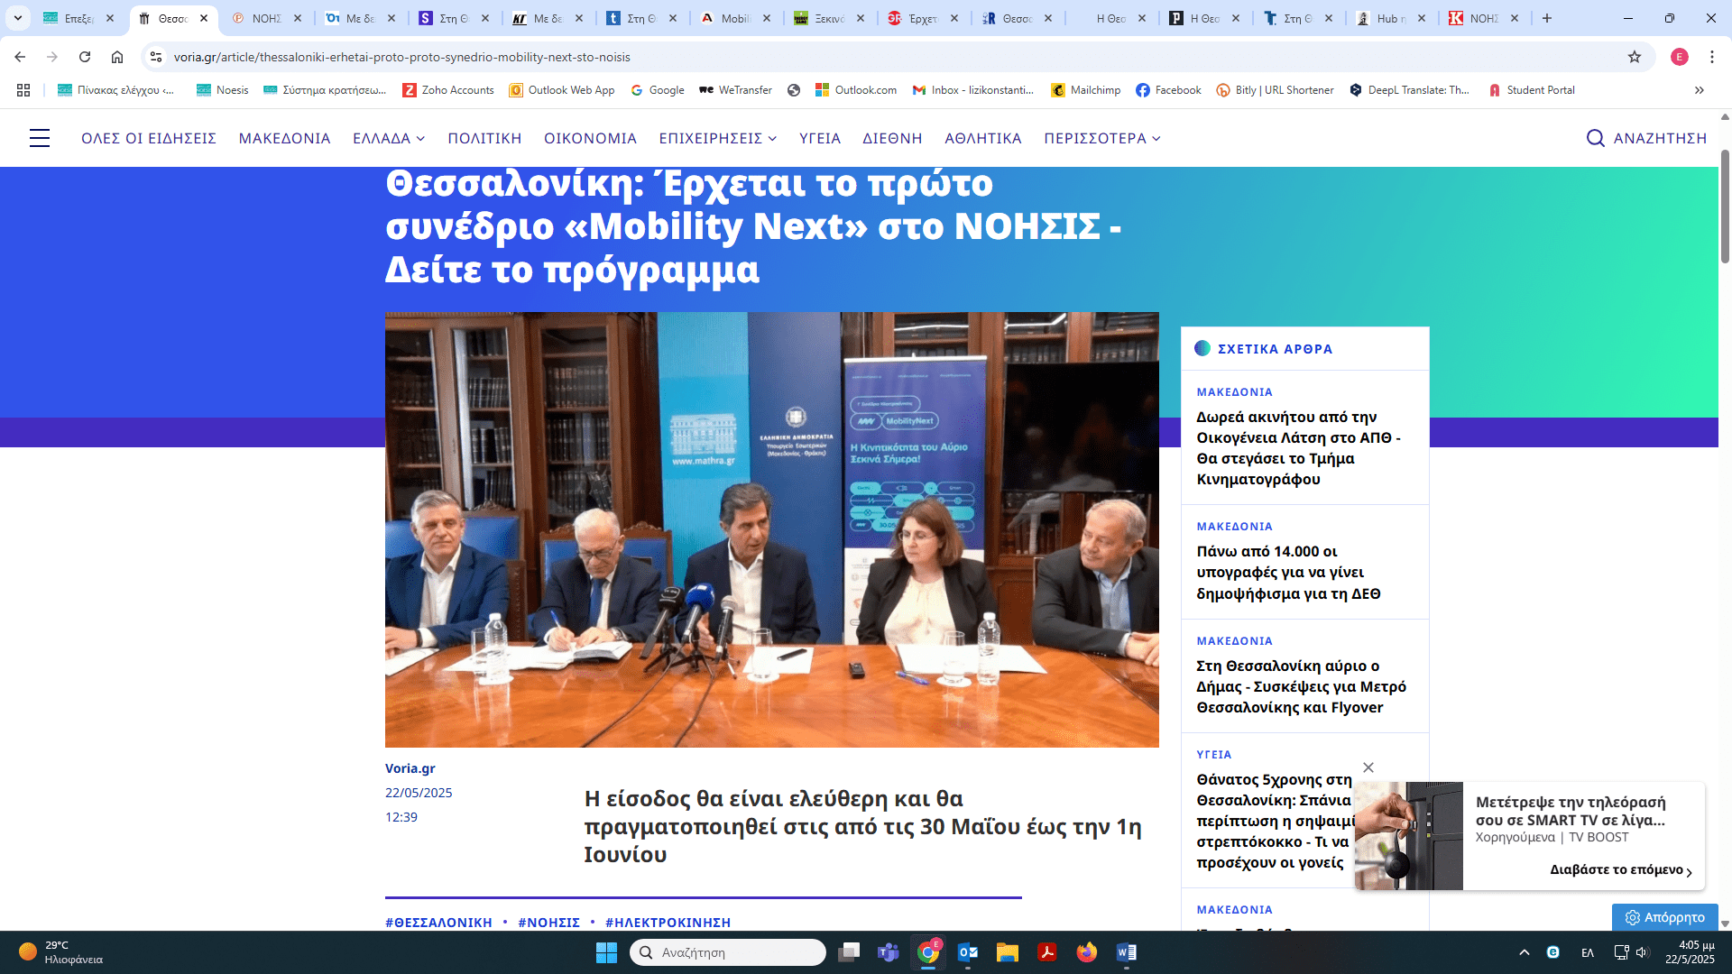Screen dimensions: 1732x974
Task: Open Microsoft Teams from taskbar
Action: click(x=889, y=952)
